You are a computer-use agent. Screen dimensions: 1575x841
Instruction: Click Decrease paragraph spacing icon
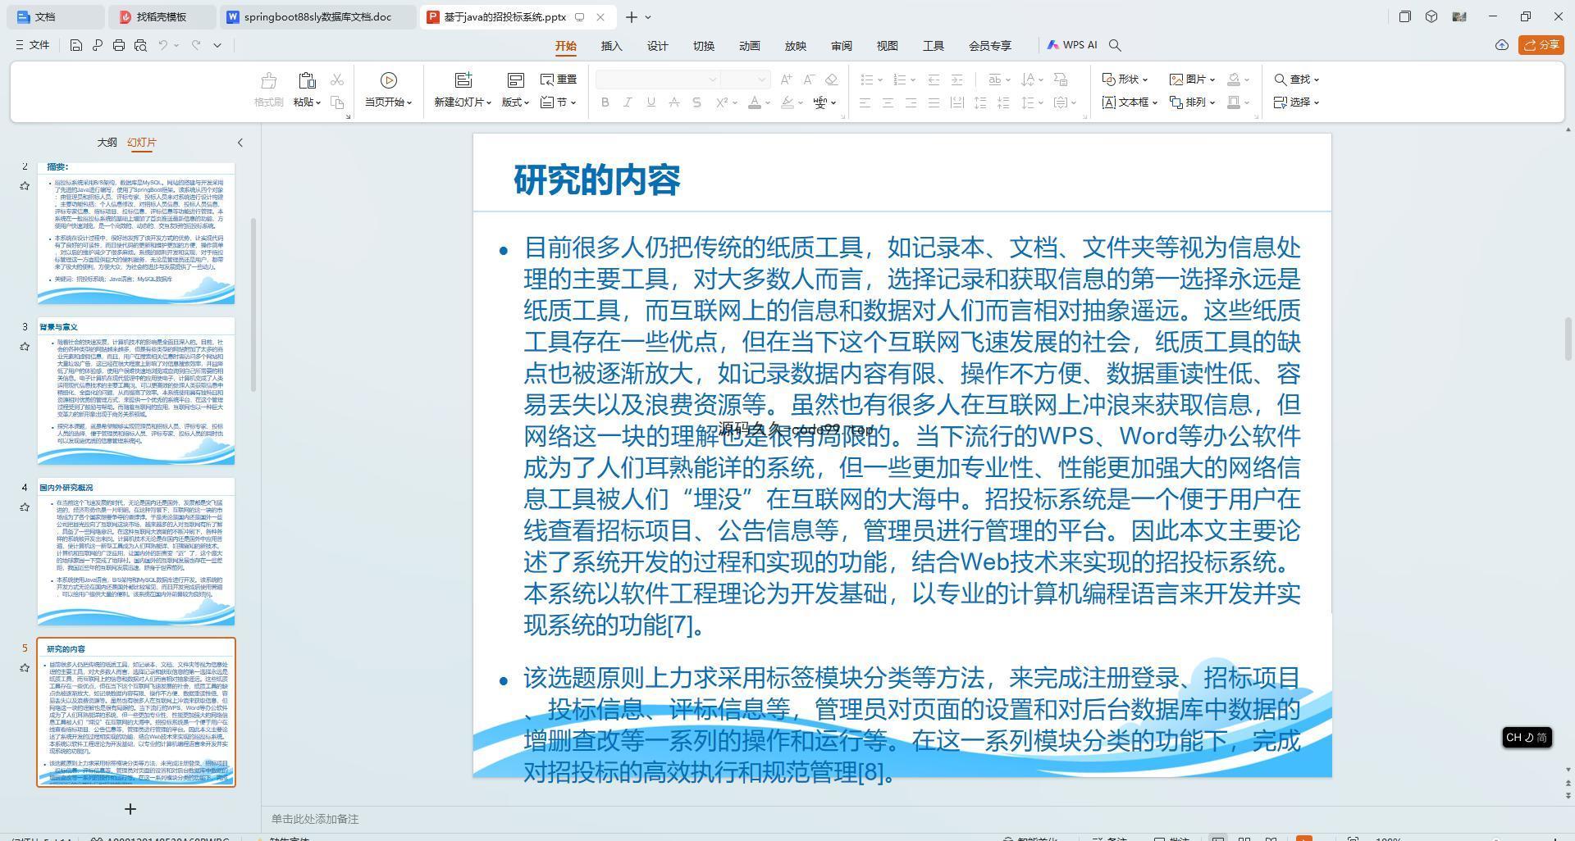click(1003, 102)
